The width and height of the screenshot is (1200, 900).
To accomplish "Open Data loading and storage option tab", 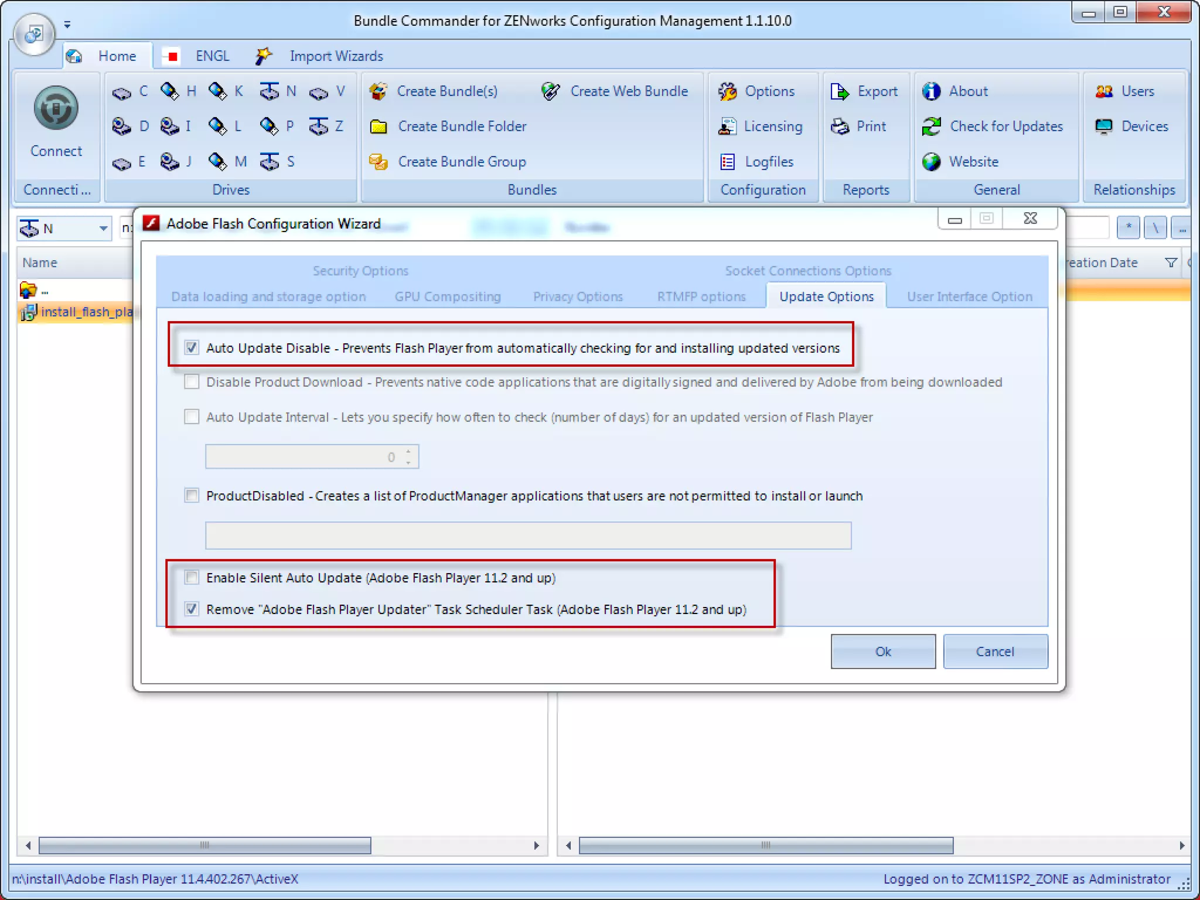I will [268, 296].
